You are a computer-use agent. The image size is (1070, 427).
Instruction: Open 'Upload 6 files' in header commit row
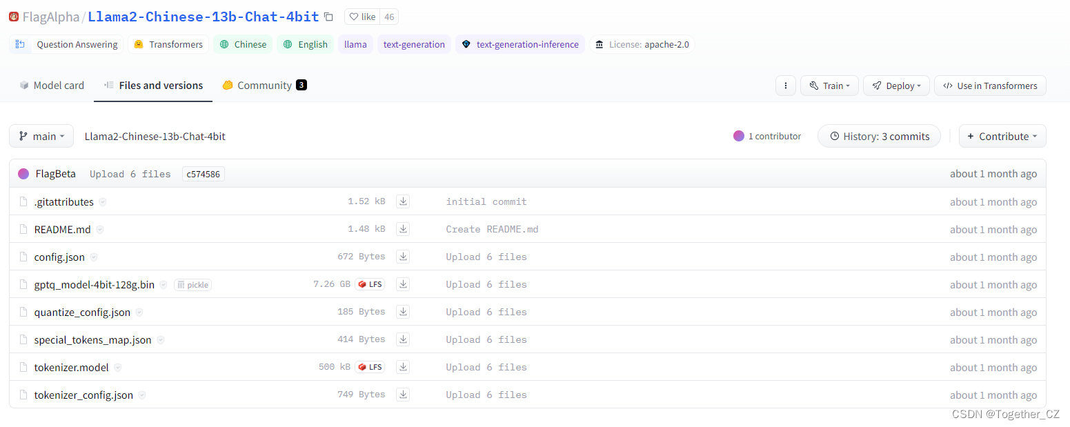(130, 174)
